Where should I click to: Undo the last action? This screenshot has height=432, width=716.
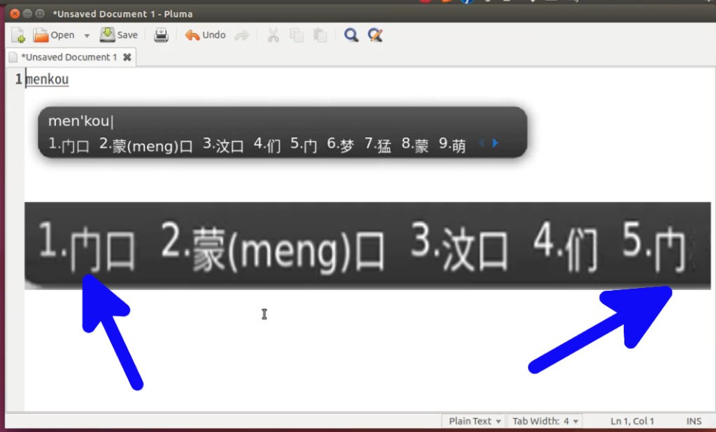point(206,35)
